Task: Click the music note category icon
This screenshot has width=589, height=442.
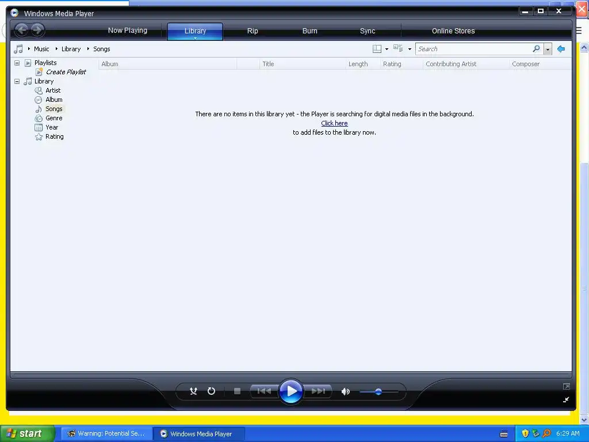Action: coord(18,49)
